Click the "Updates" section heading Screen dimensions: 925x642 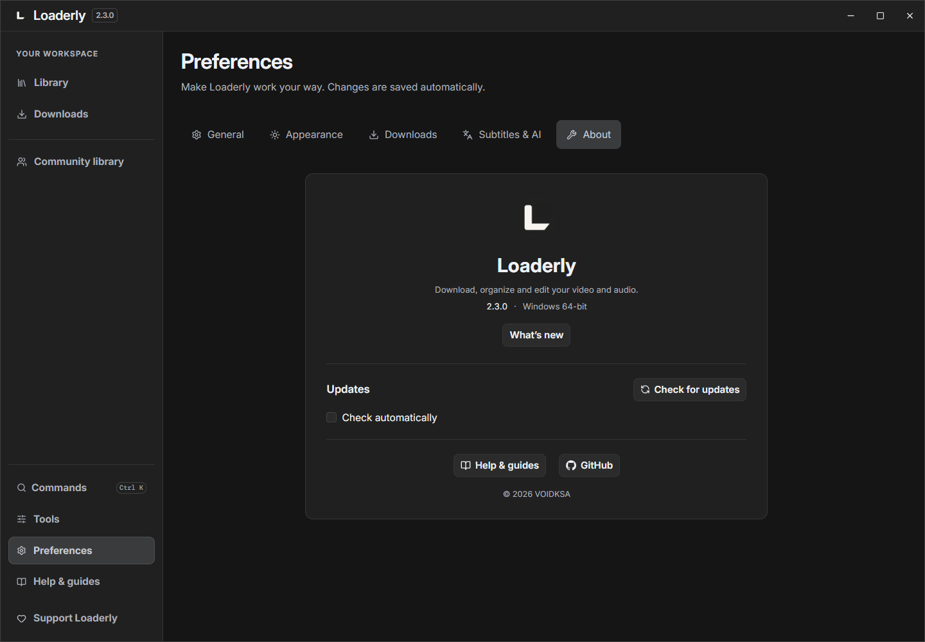pyautogui.click(x=348, y=389)
